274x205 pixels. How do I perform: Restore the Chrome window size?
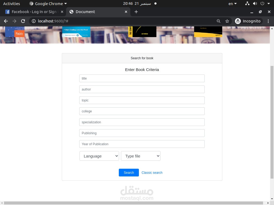260,12
